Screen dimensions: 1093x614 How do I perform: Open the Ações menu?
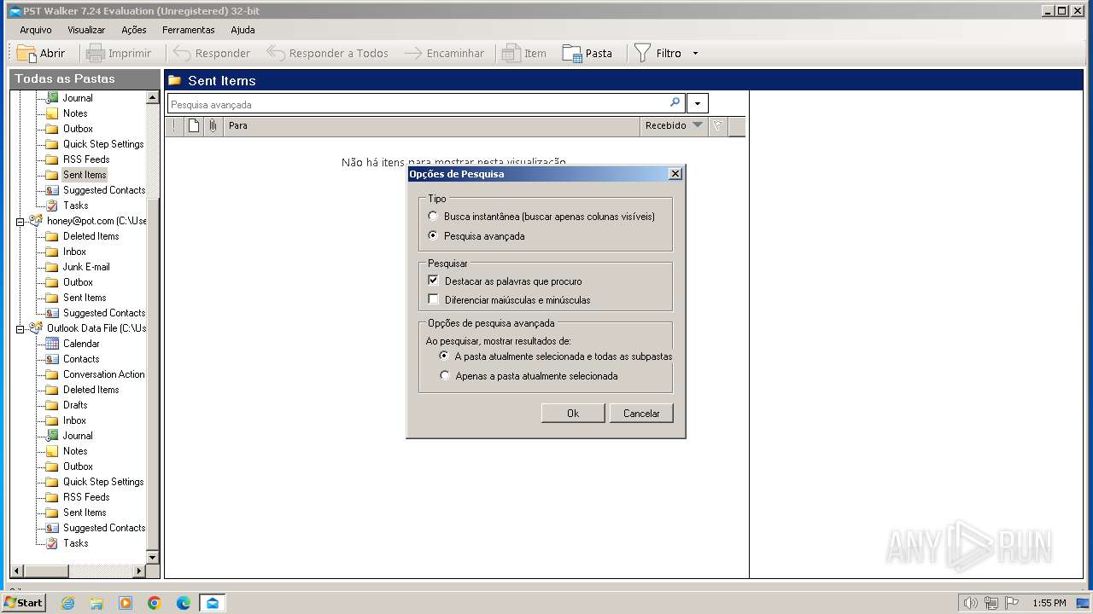coord(134,30)
